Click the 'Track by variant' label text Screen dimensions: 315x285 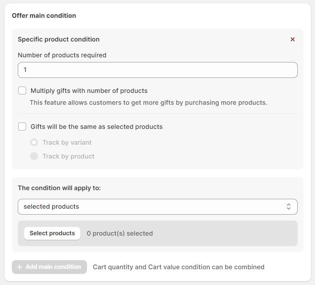click(x=67, y=143)
